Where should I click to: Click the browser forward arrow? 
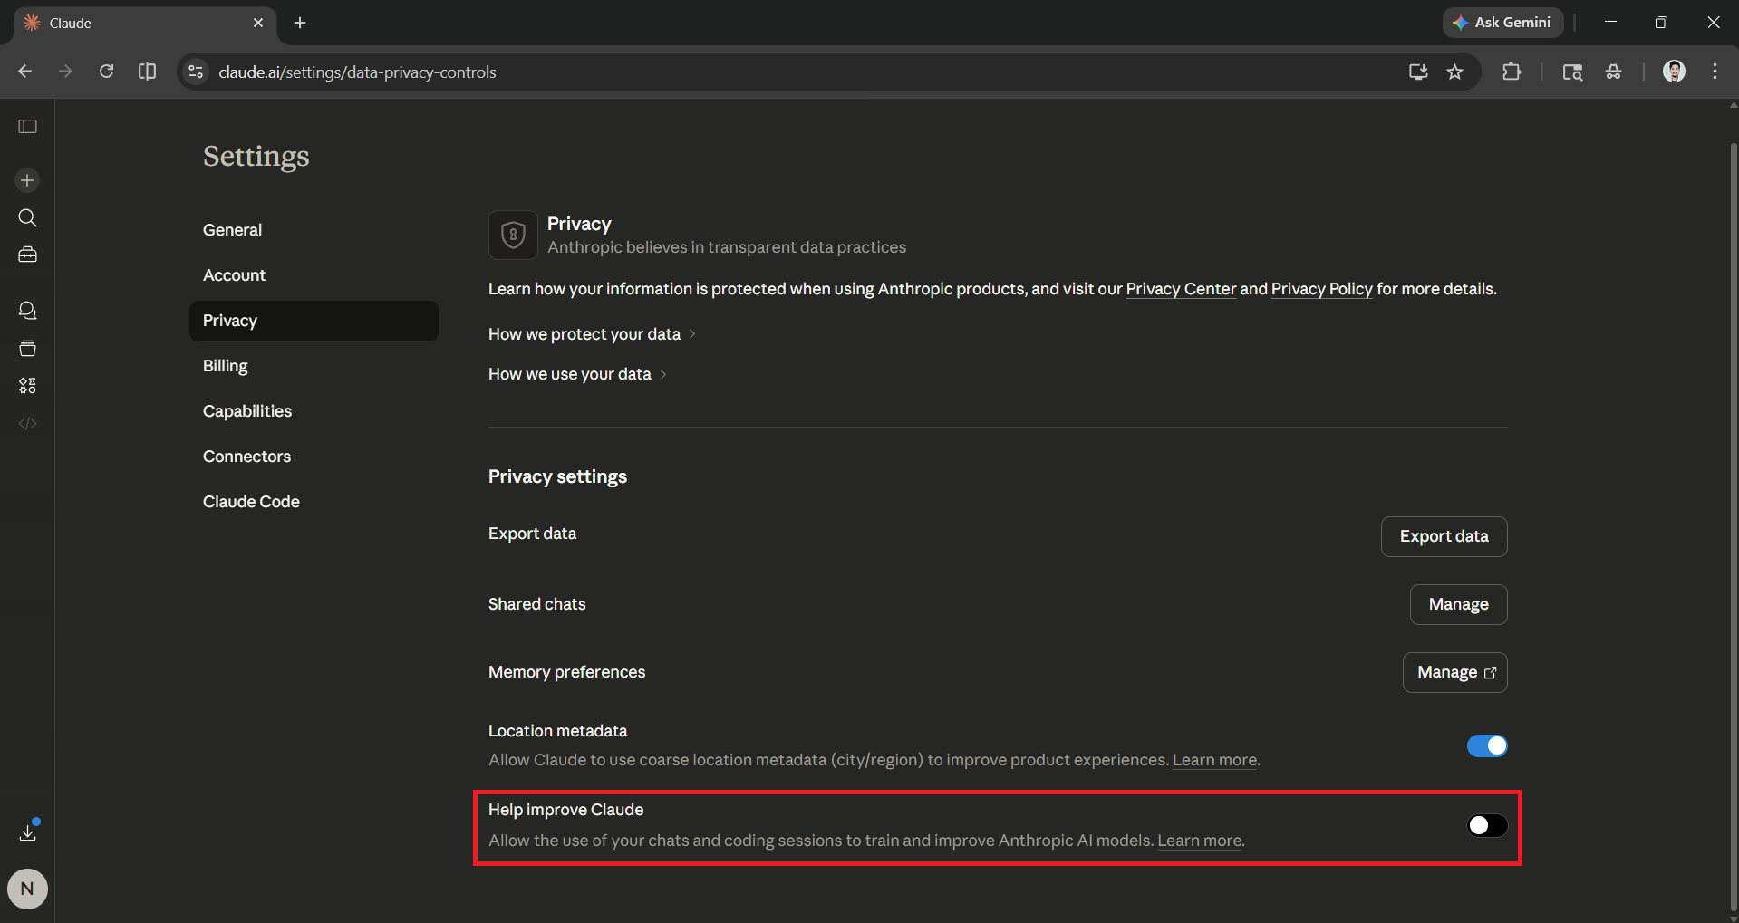[65, 72]
